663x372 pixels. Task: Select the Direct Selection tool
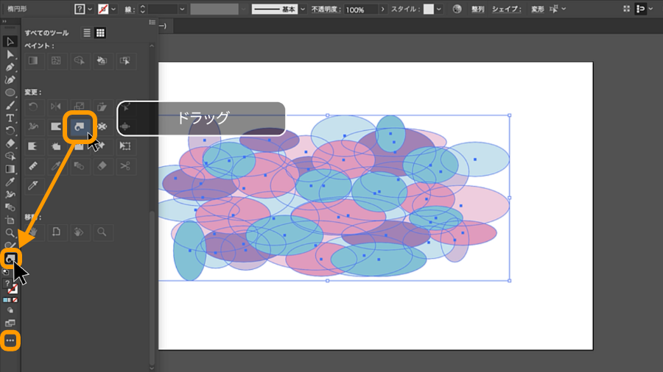(10, 54)
